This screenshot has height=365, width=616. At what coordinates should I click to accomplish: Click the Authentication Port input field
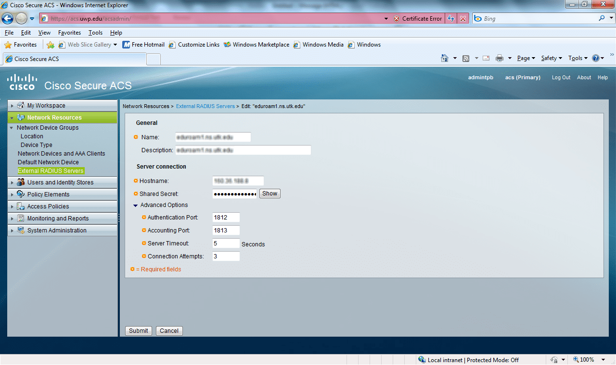click(x=226, y=218)
